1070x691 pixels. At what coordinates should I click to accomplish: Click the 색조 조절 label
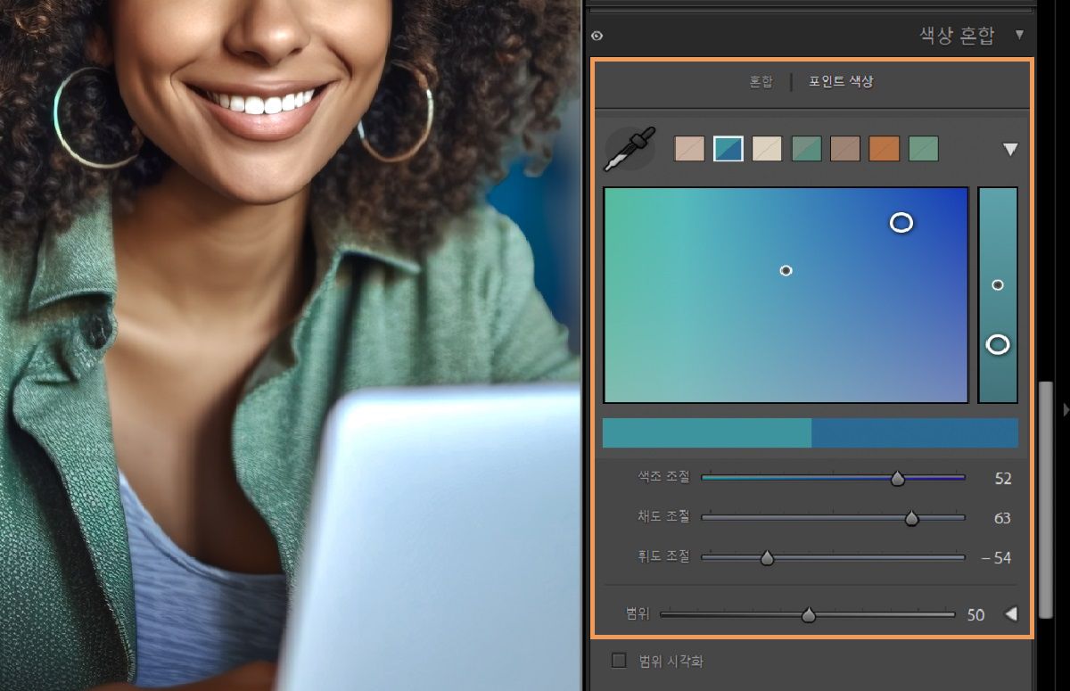pyautogui.click(x=663, y=477)
